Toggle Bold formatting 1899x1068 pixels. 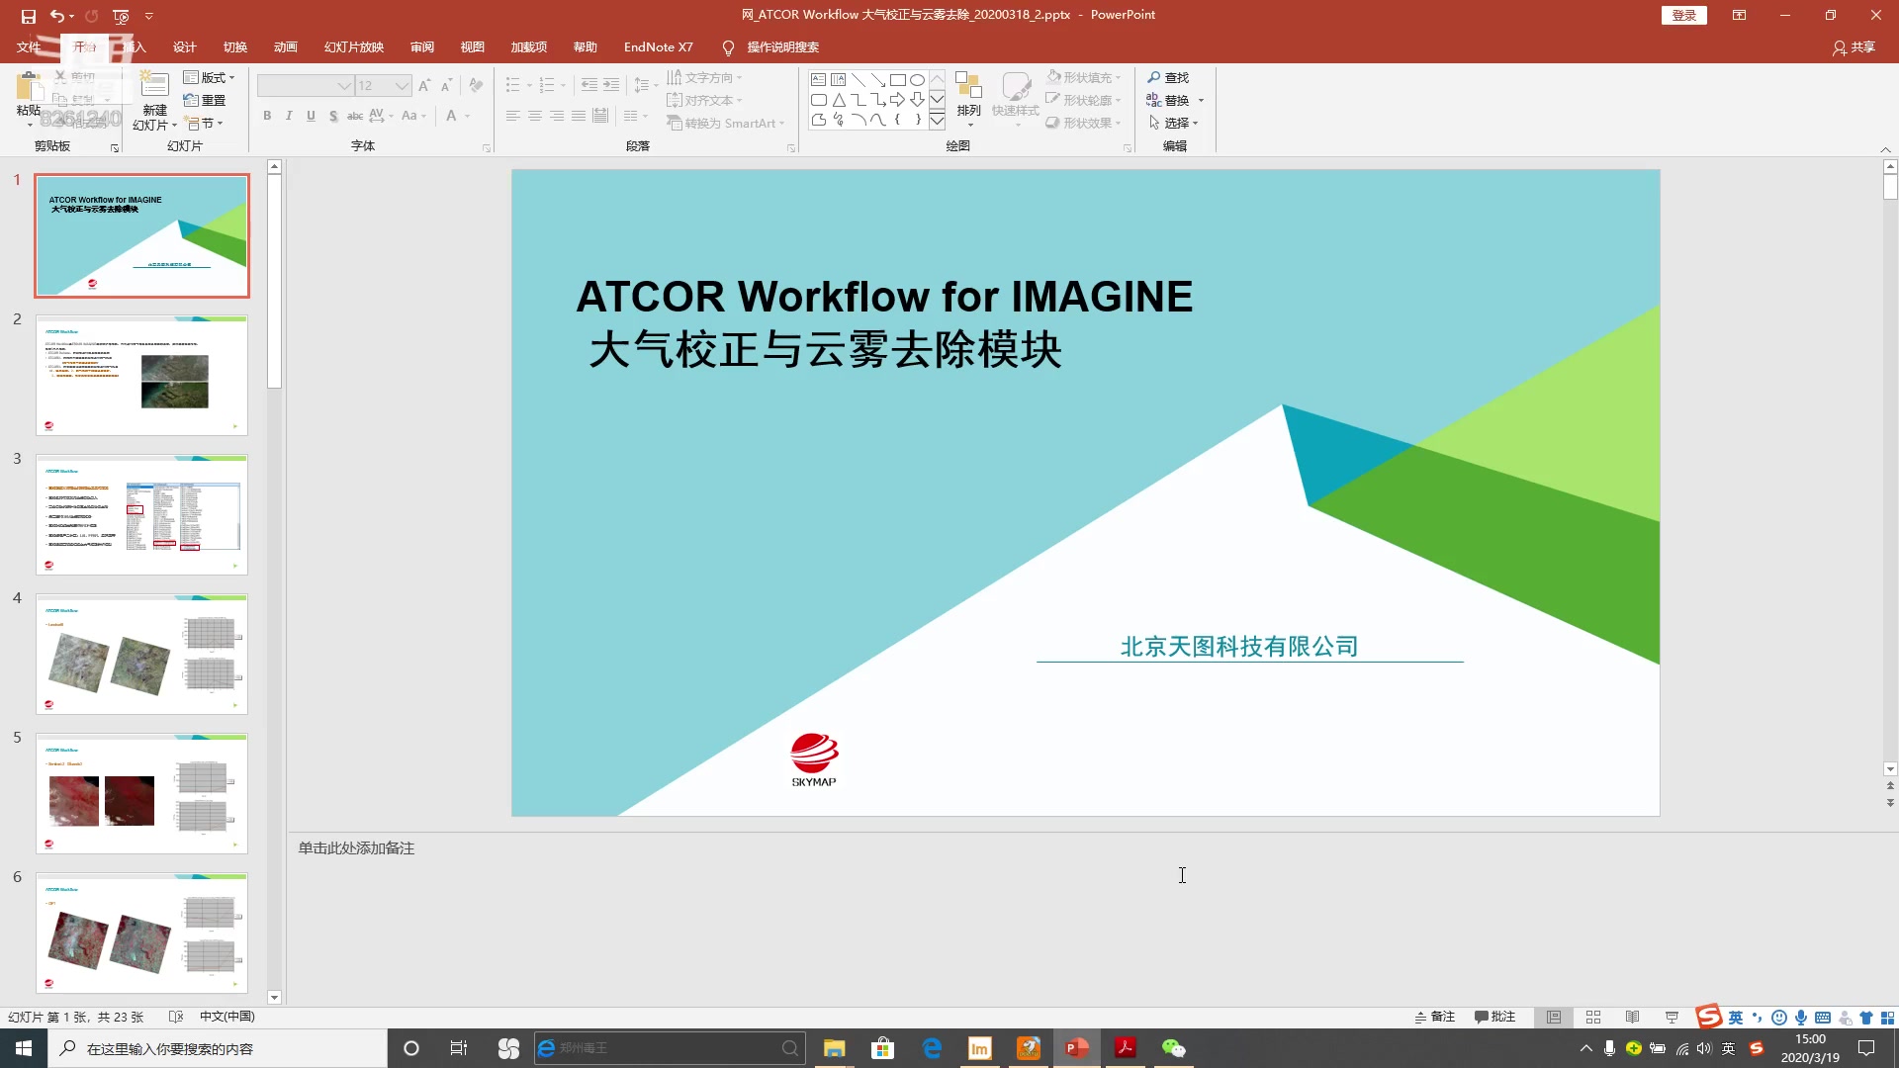point(267,116)
